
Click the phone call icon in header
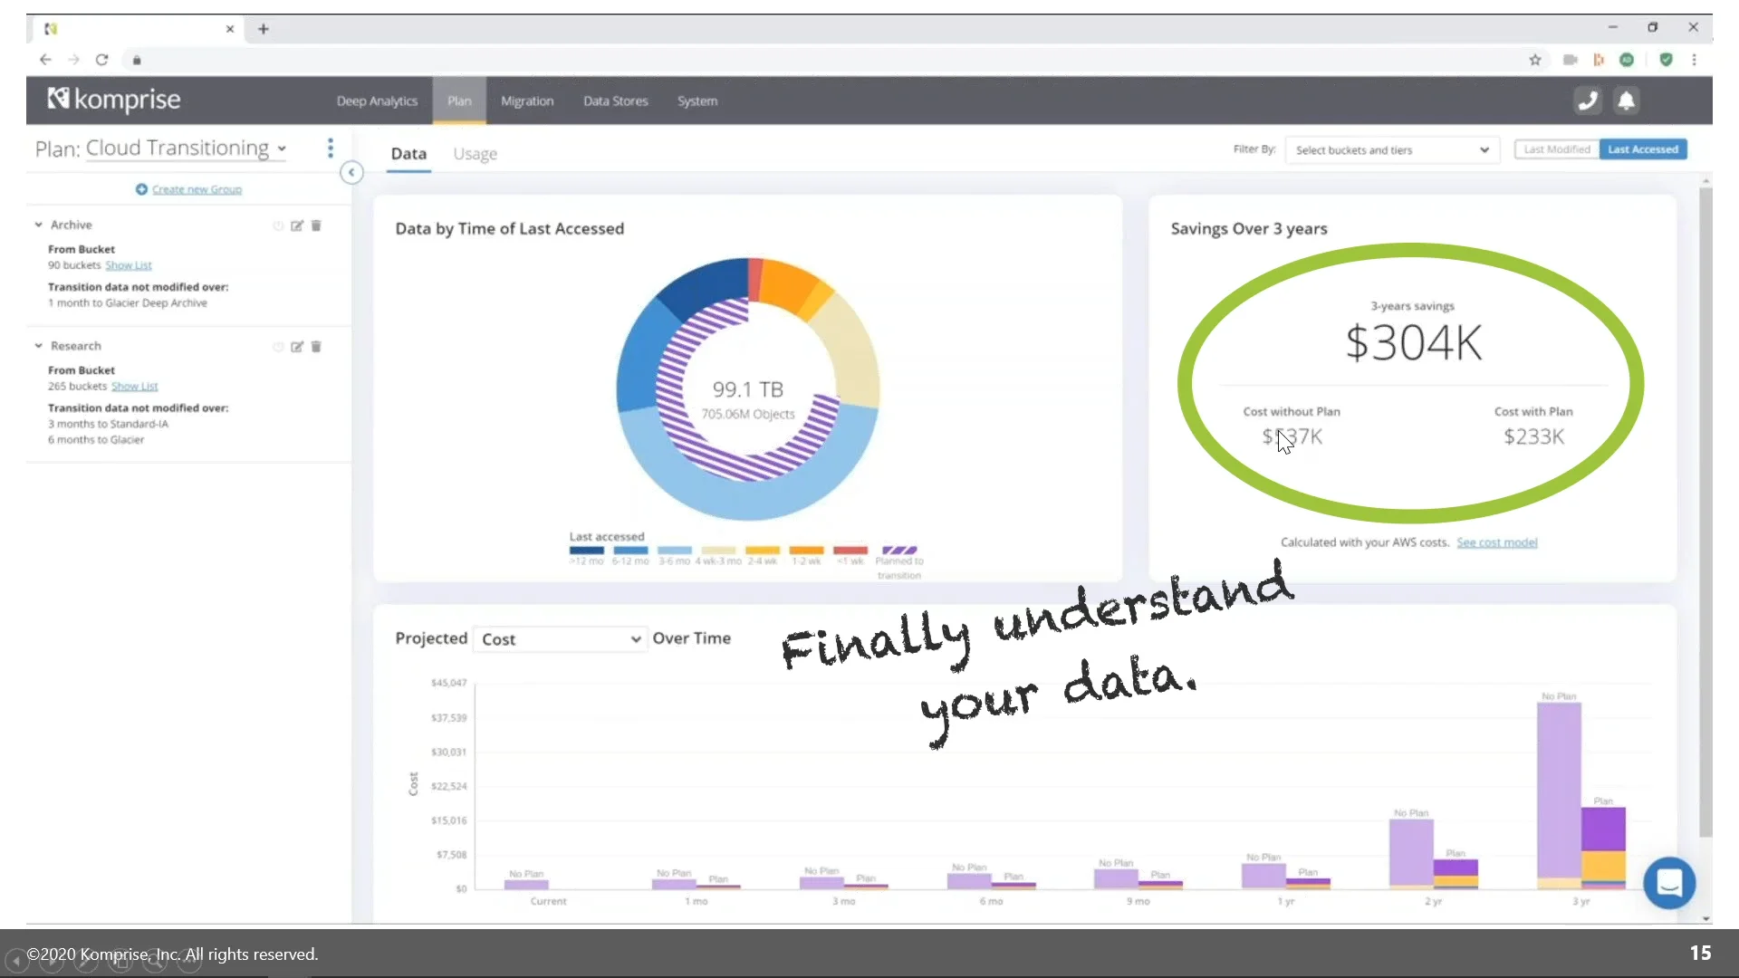1587,101
